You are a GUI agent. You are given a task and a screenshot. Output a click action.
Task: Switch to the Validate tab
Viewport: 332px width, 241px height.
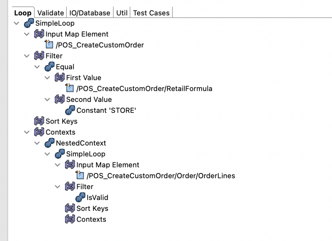[50, 13]
